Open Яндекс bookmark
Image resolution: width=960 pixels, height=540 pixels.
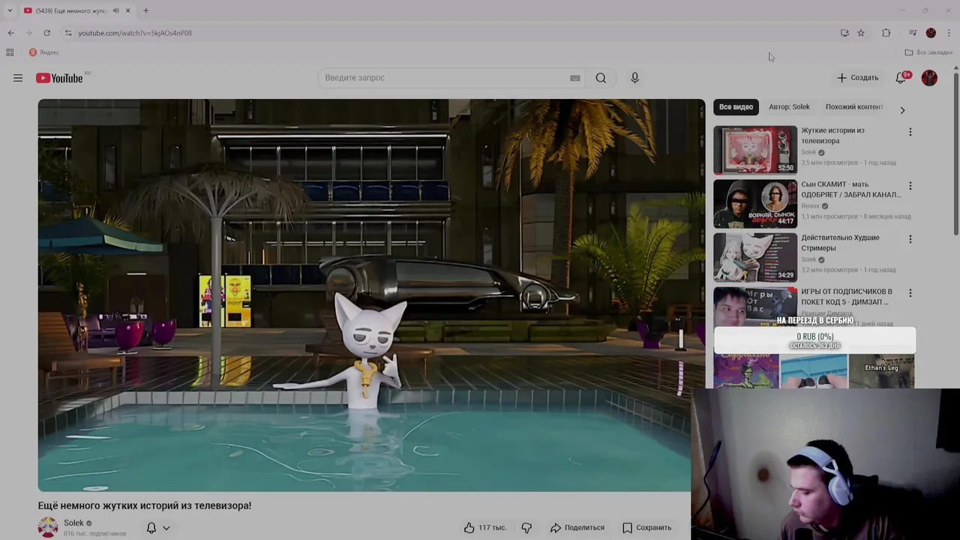click(43, 52)
